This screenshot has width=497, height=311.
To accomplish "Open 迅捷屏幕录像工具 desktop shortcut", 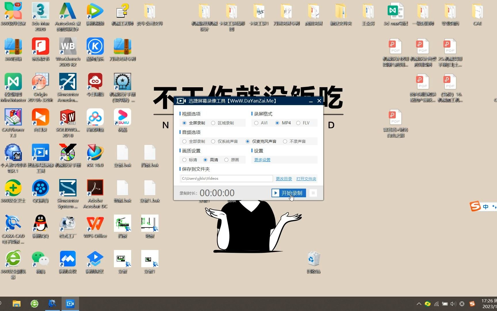I will [x=41, y=158].
